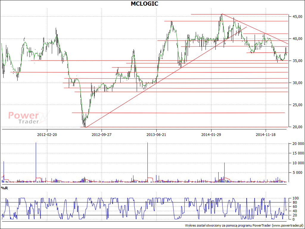Select the 2013-06-21 date label

[x=156, y=134]
